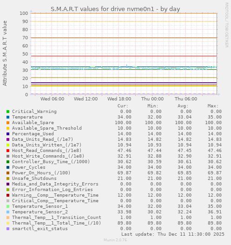This screenshot has height=245, width=231.
Task: Select the Temperature_Sensor_2 label
Action: coord(40,212)
